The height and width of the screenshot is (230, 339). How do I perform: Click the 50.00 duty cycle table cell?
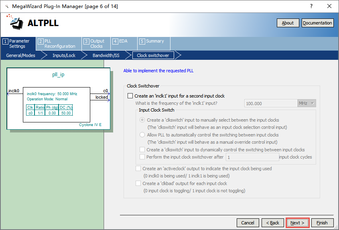[x=66, y=113]
